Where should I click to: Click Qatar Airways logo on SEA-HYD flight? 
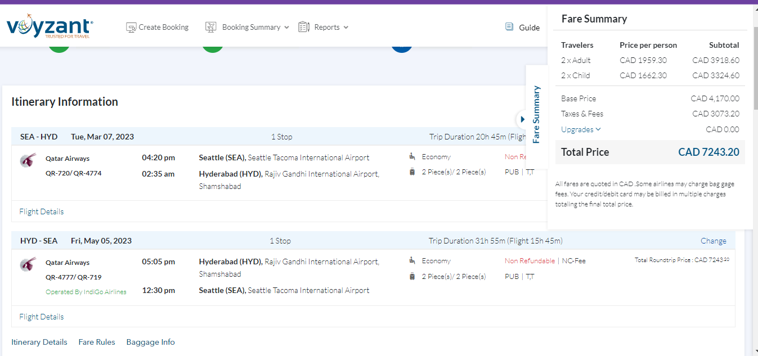28,161
